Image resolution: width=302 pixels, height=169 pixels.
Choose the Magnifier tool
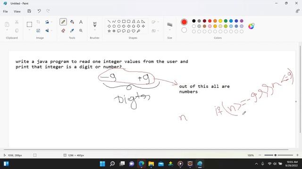coord(81,31)
